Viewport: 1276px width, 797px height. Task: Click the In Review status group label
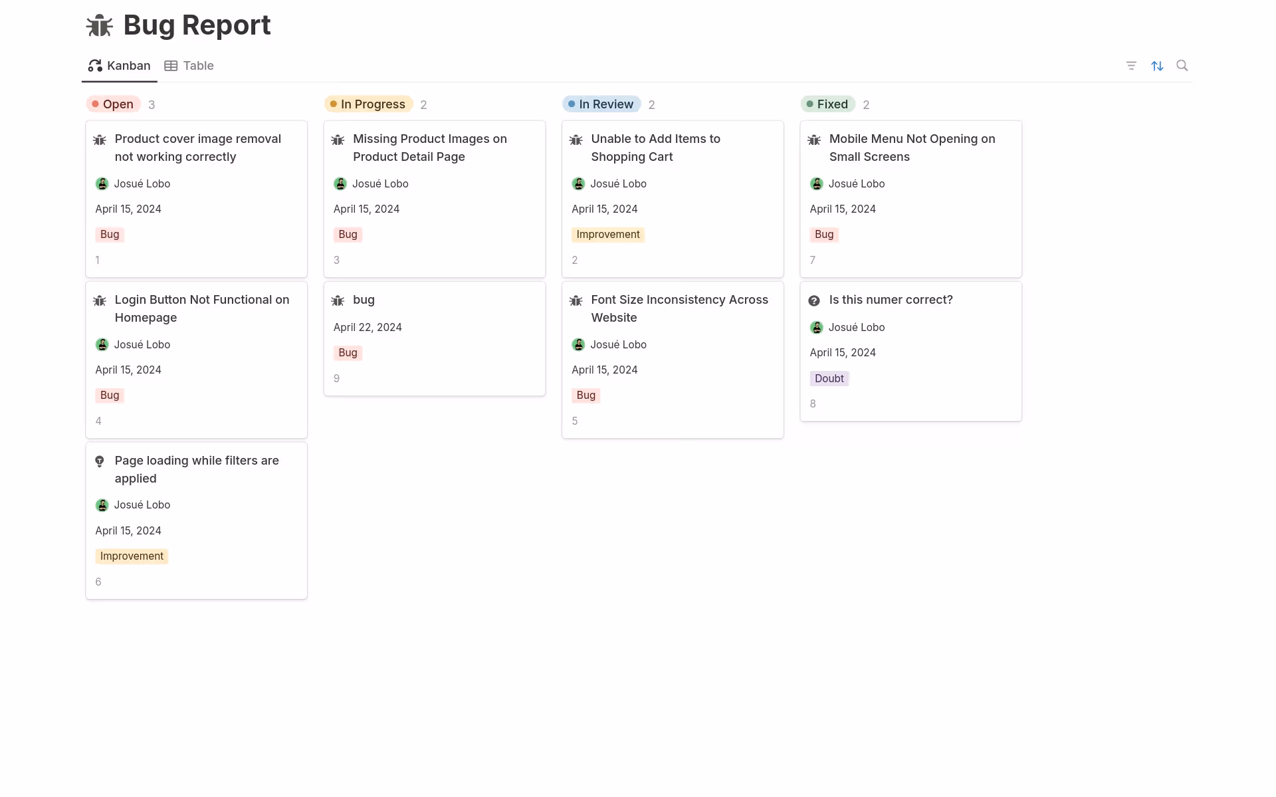click(x=601, y=104)
